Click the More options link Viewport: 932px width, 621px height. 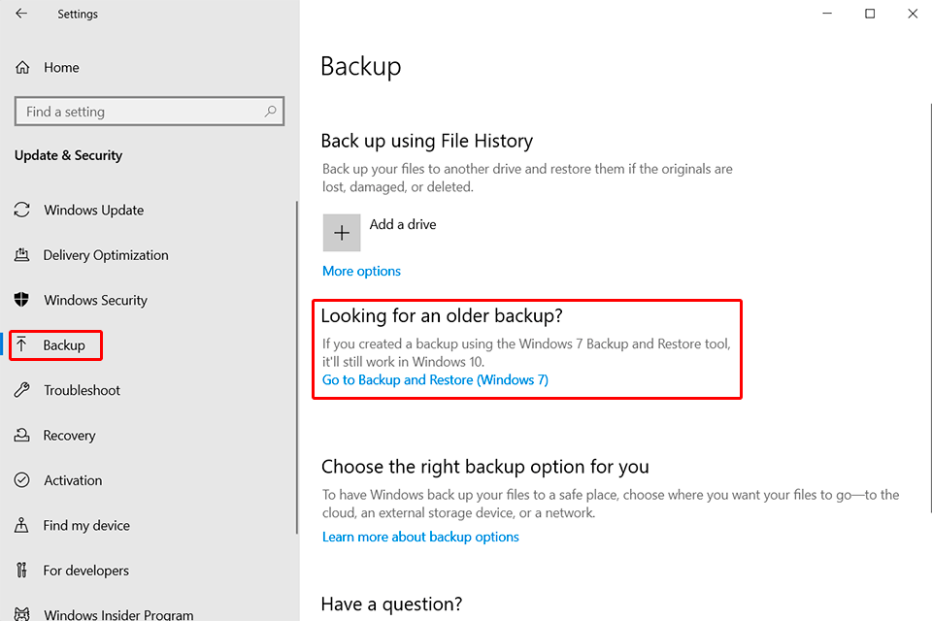(361, 271)
